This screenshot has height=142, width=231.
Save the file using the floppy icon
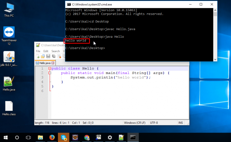(48, 56)
